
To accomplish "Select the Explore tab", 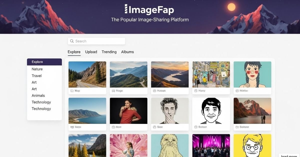I will tap(74, 52).
